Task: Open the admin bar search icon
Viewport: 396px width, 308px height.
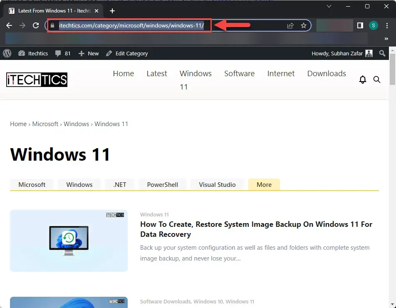Action: pyautogui.click(x=382, y=53)
